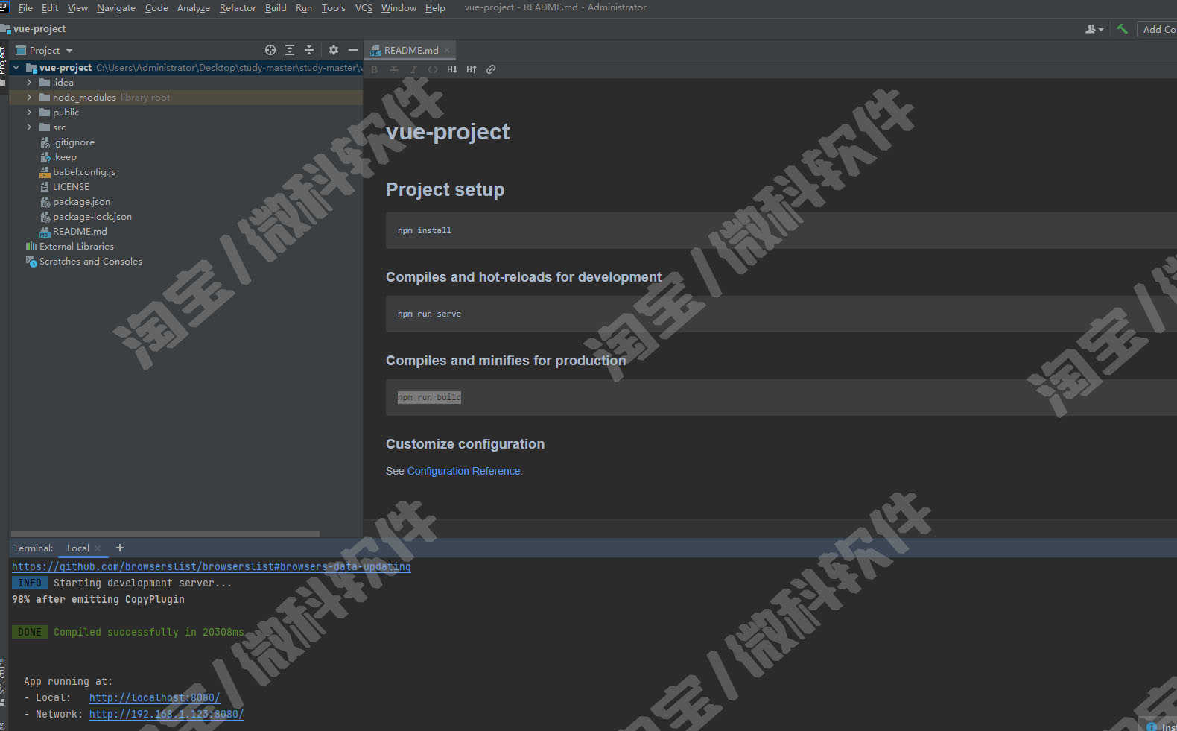Image resolution: width=1177 pixels, height=731 pixels.
Task: Select the README.md editor tab
Action: point(410,50)
